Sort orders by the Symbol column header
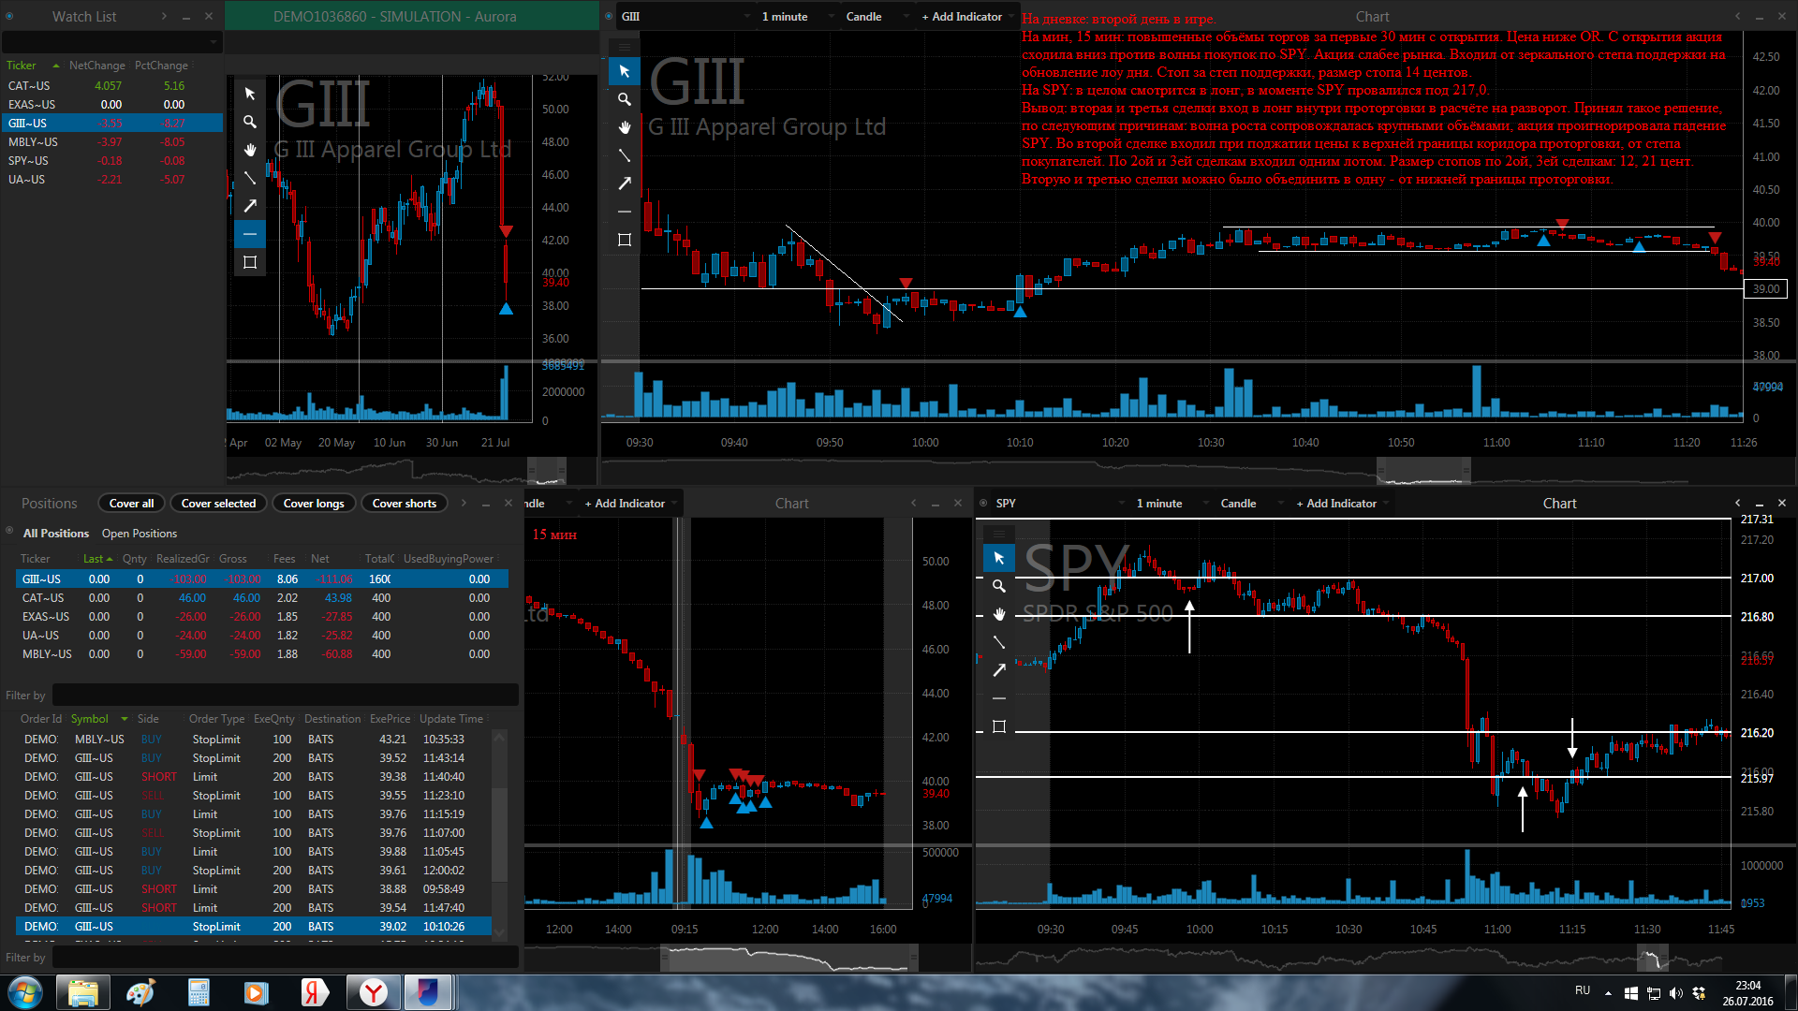1798x1011 pixels. 90,719
